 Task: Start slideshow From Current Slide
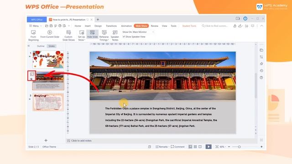(x=50, y=34)
